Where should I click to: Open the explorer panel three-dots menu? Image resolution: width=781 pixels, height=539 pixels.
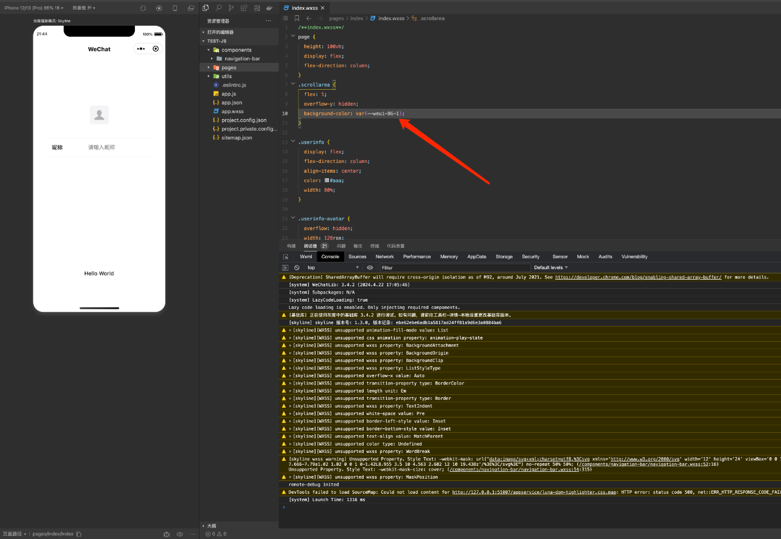tap(268, 21)
